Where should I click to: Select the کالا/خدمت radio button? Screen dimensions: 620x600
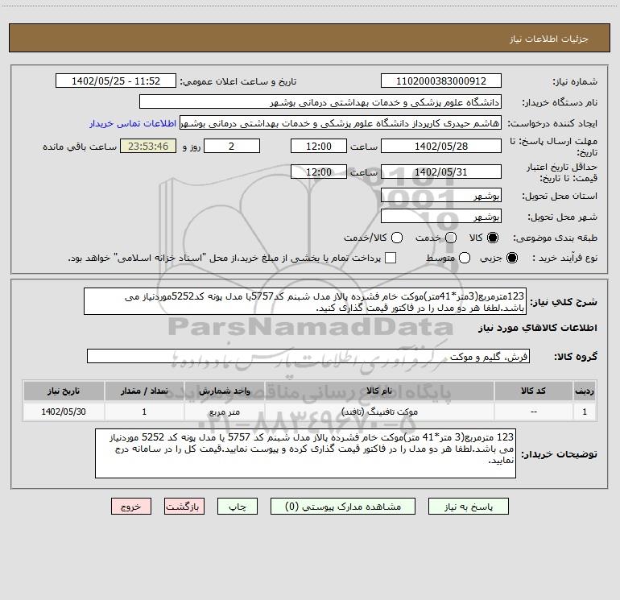pos(397,238)
